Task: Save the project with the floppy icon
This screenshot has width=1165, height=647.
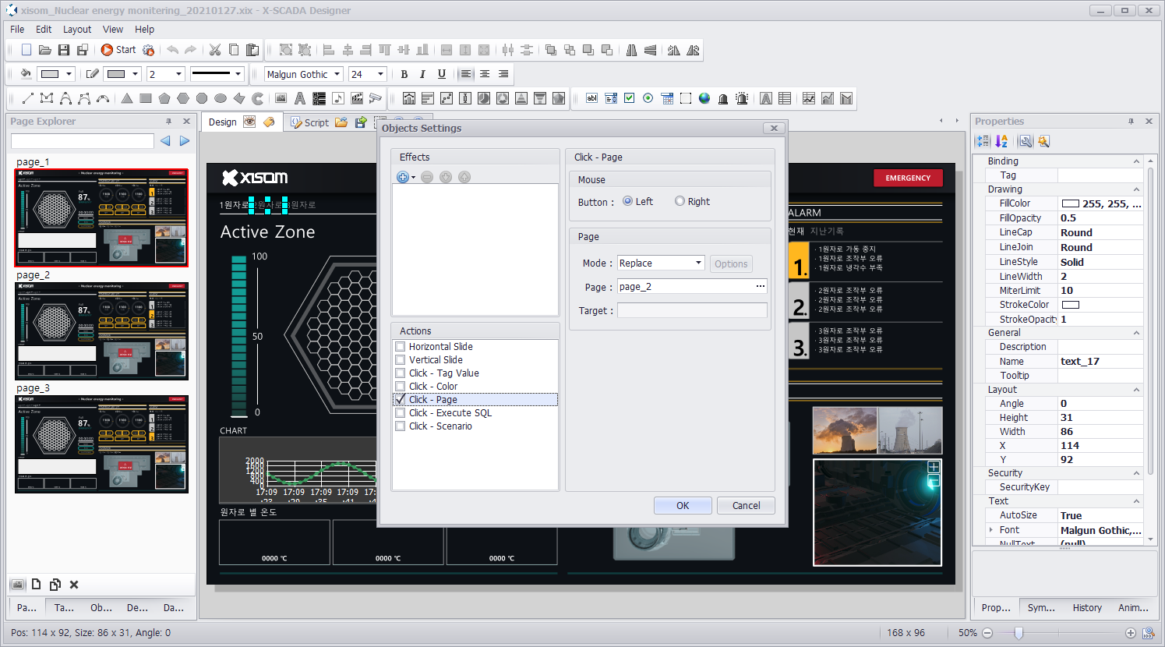Action: [x=64, y=50]
